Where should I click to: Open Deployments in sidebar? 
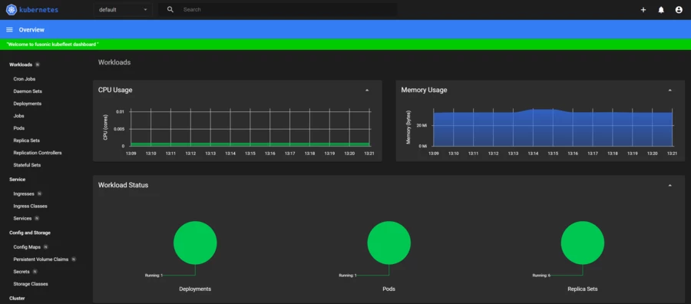(x=28, y=104)
